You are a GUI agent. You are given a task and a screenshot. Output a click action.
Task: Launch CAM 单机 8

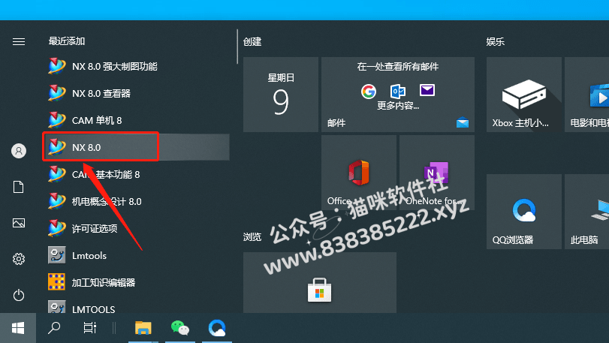pos(136,120)
